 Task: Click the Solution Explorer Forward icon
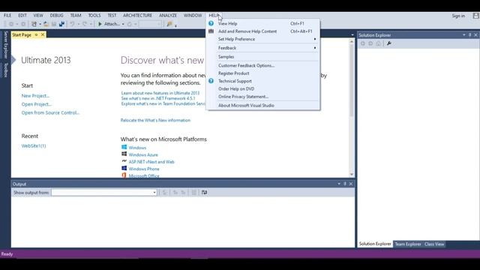pyautogui.click(x=370, y=43)
